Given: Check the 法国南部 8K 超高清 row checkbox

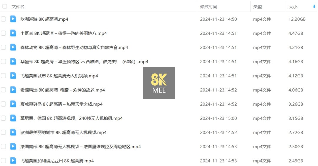Looking at the screenshot, I should [4, 147].
